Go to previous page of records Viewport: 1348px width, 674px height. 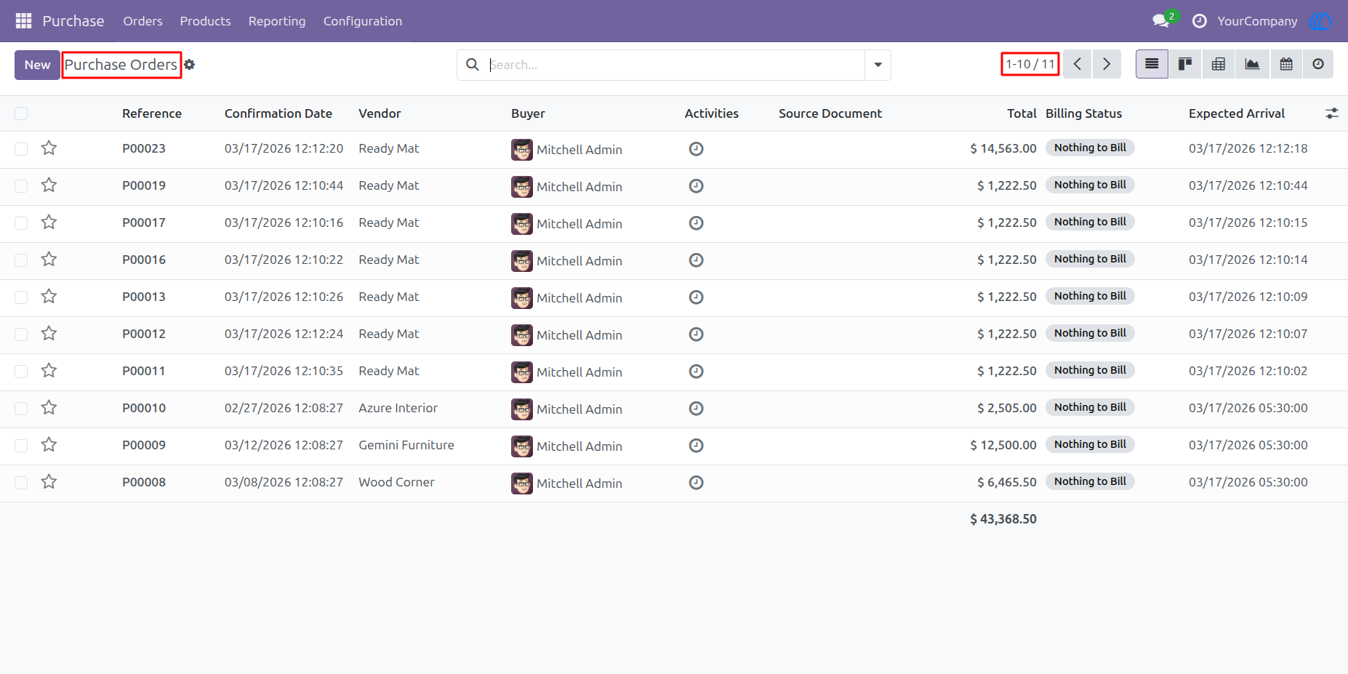click(1078, 64)
